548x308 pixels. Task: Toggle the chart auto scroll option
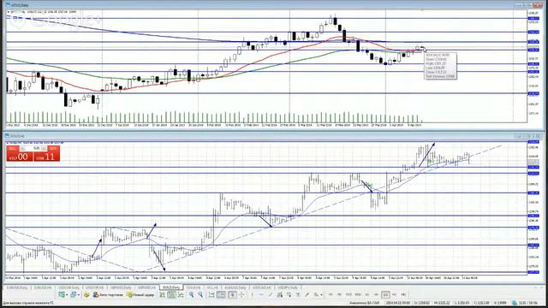[211, 294]
